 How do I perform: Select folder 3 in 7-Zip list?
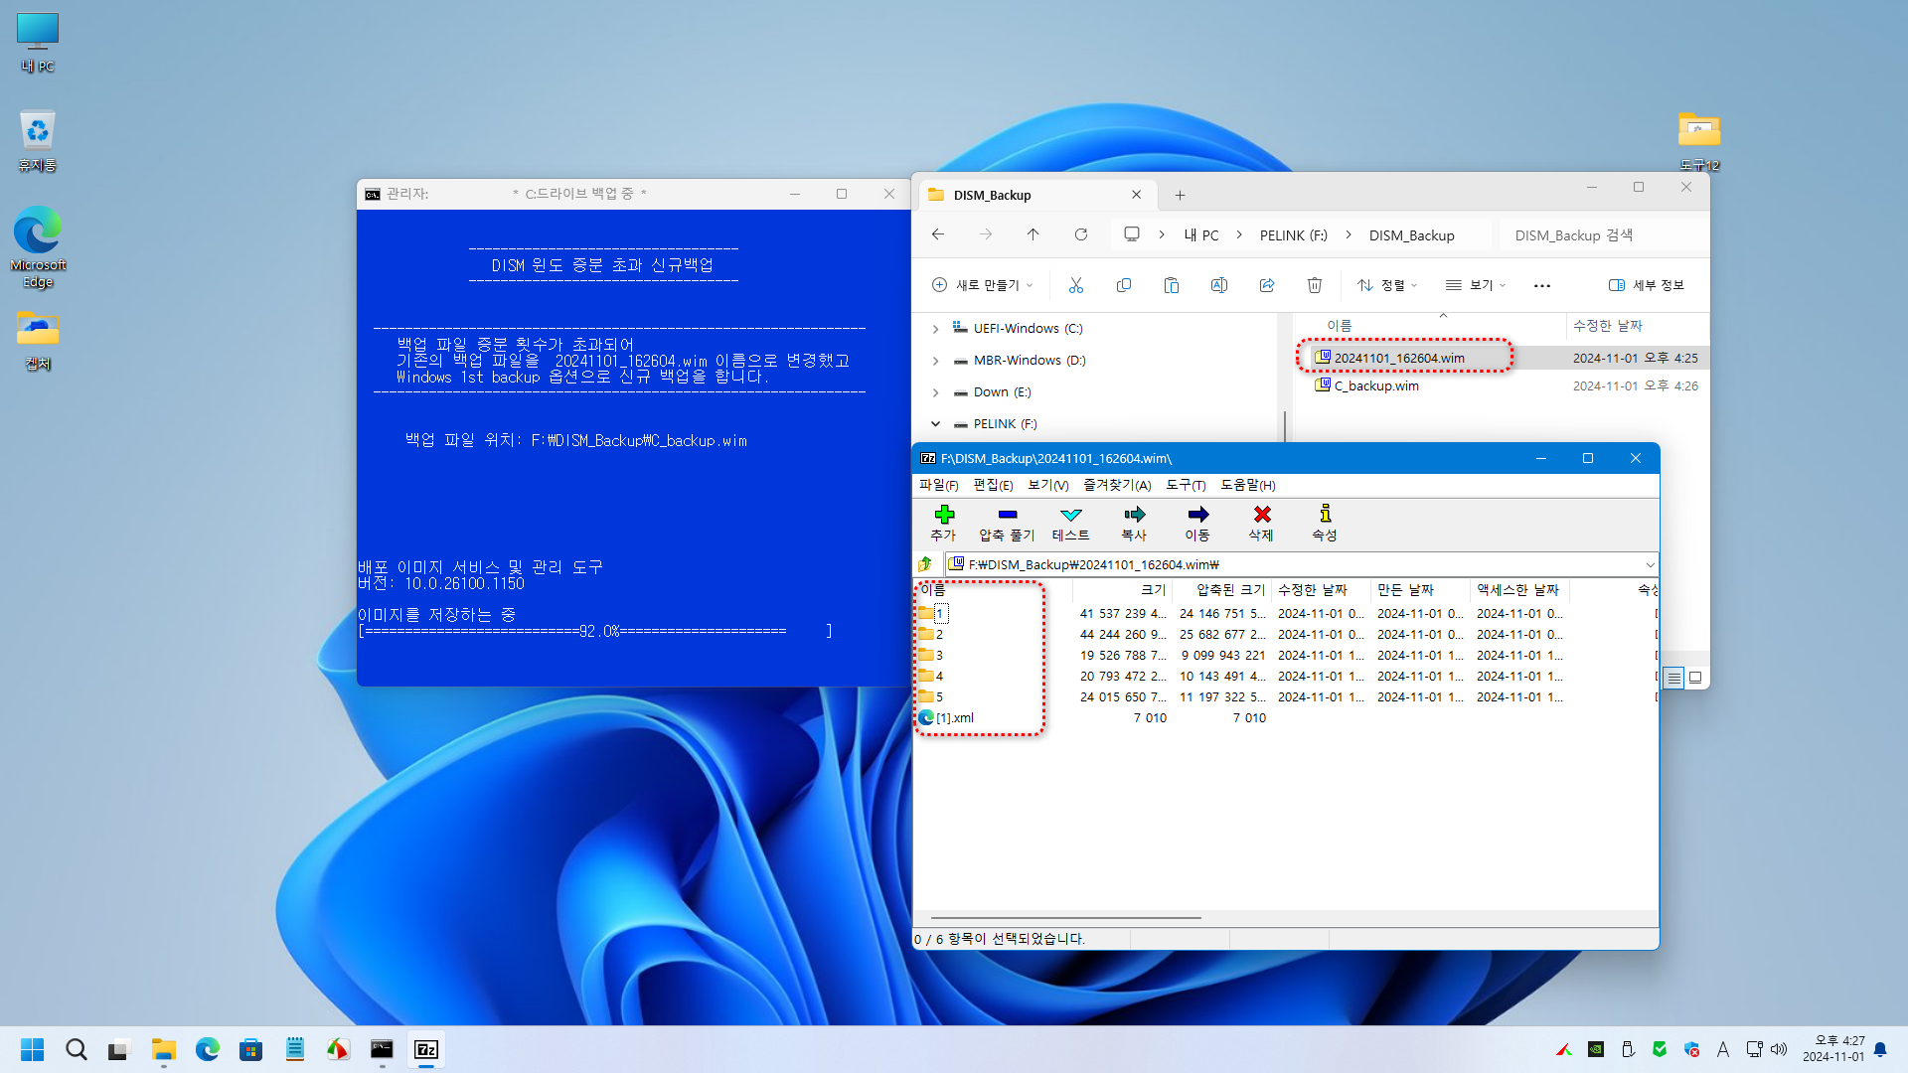coord(931,656)
